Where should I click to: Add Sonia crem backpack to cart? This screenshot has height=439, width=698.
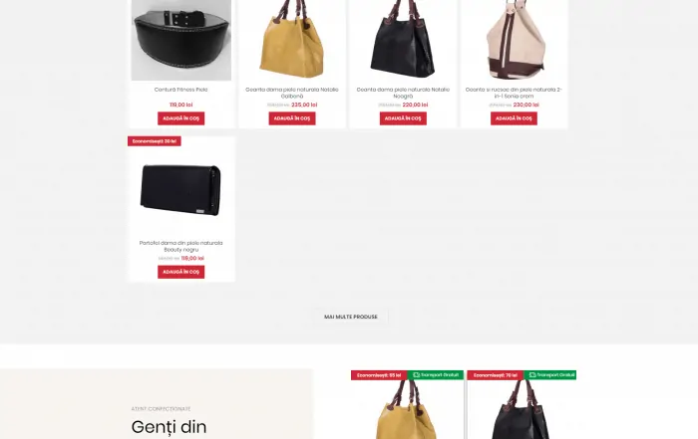(514, 118)
